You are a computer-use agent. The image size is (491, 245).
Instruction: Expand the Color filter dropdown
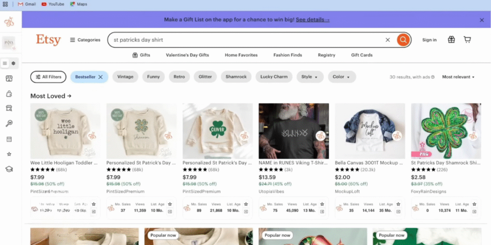(342, 77)
